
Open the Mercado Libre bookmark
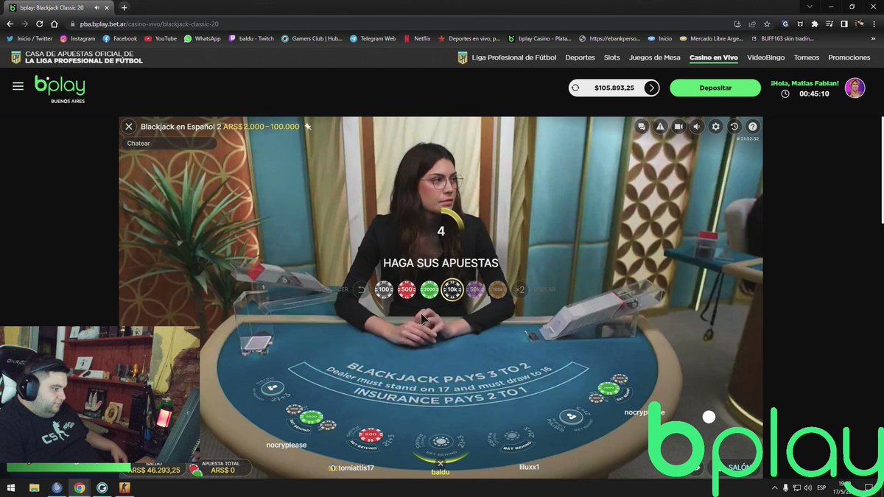710,38
